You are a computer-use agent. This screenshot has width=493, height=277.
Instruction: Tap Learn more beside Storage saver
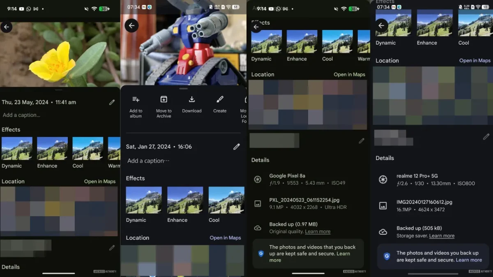(x=442, y=236)
